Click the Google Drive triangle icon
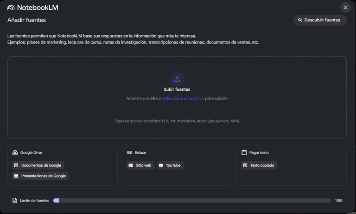 [x=15, y=152]
